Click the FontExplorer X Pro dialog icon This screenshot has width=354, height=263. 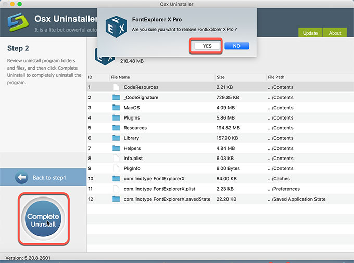(x=116, y=27)
